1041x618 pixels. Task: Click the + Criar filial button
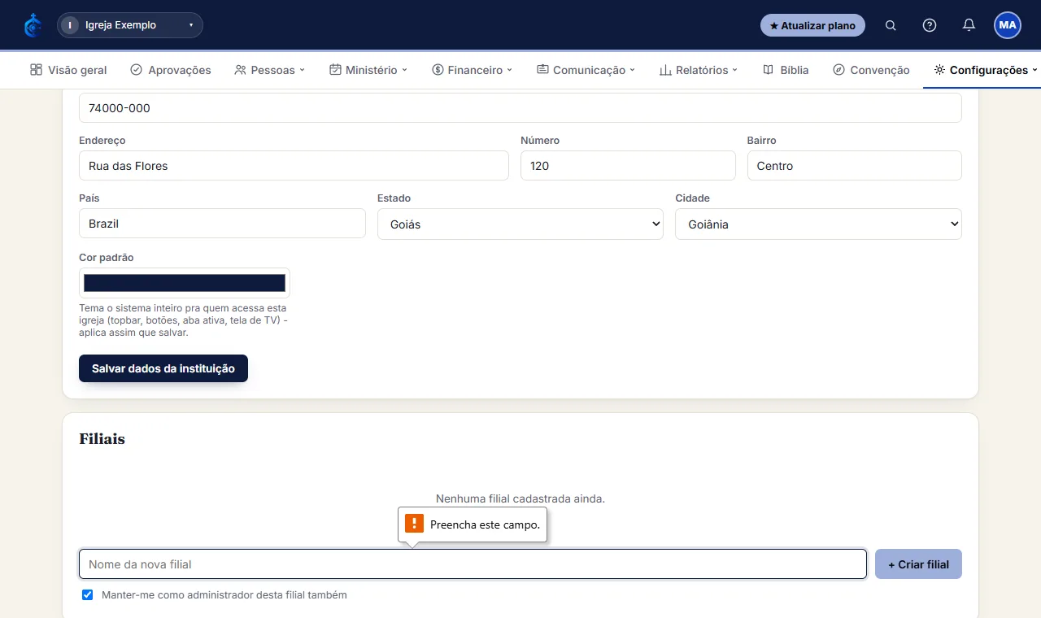(x=918, y=564)
